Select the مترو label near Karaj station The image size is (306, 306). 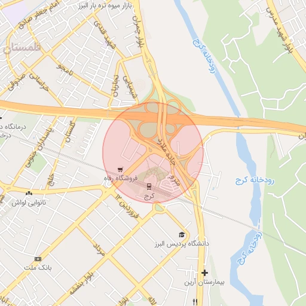coord(175,180)
